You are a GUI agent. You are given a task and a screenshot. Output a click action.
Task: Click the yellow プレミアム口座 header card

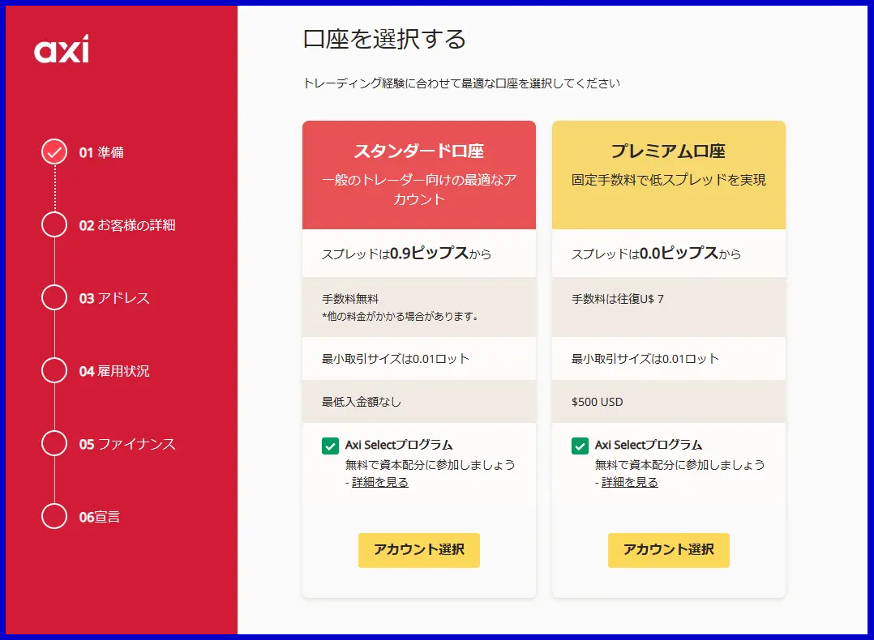click(668, 175)
